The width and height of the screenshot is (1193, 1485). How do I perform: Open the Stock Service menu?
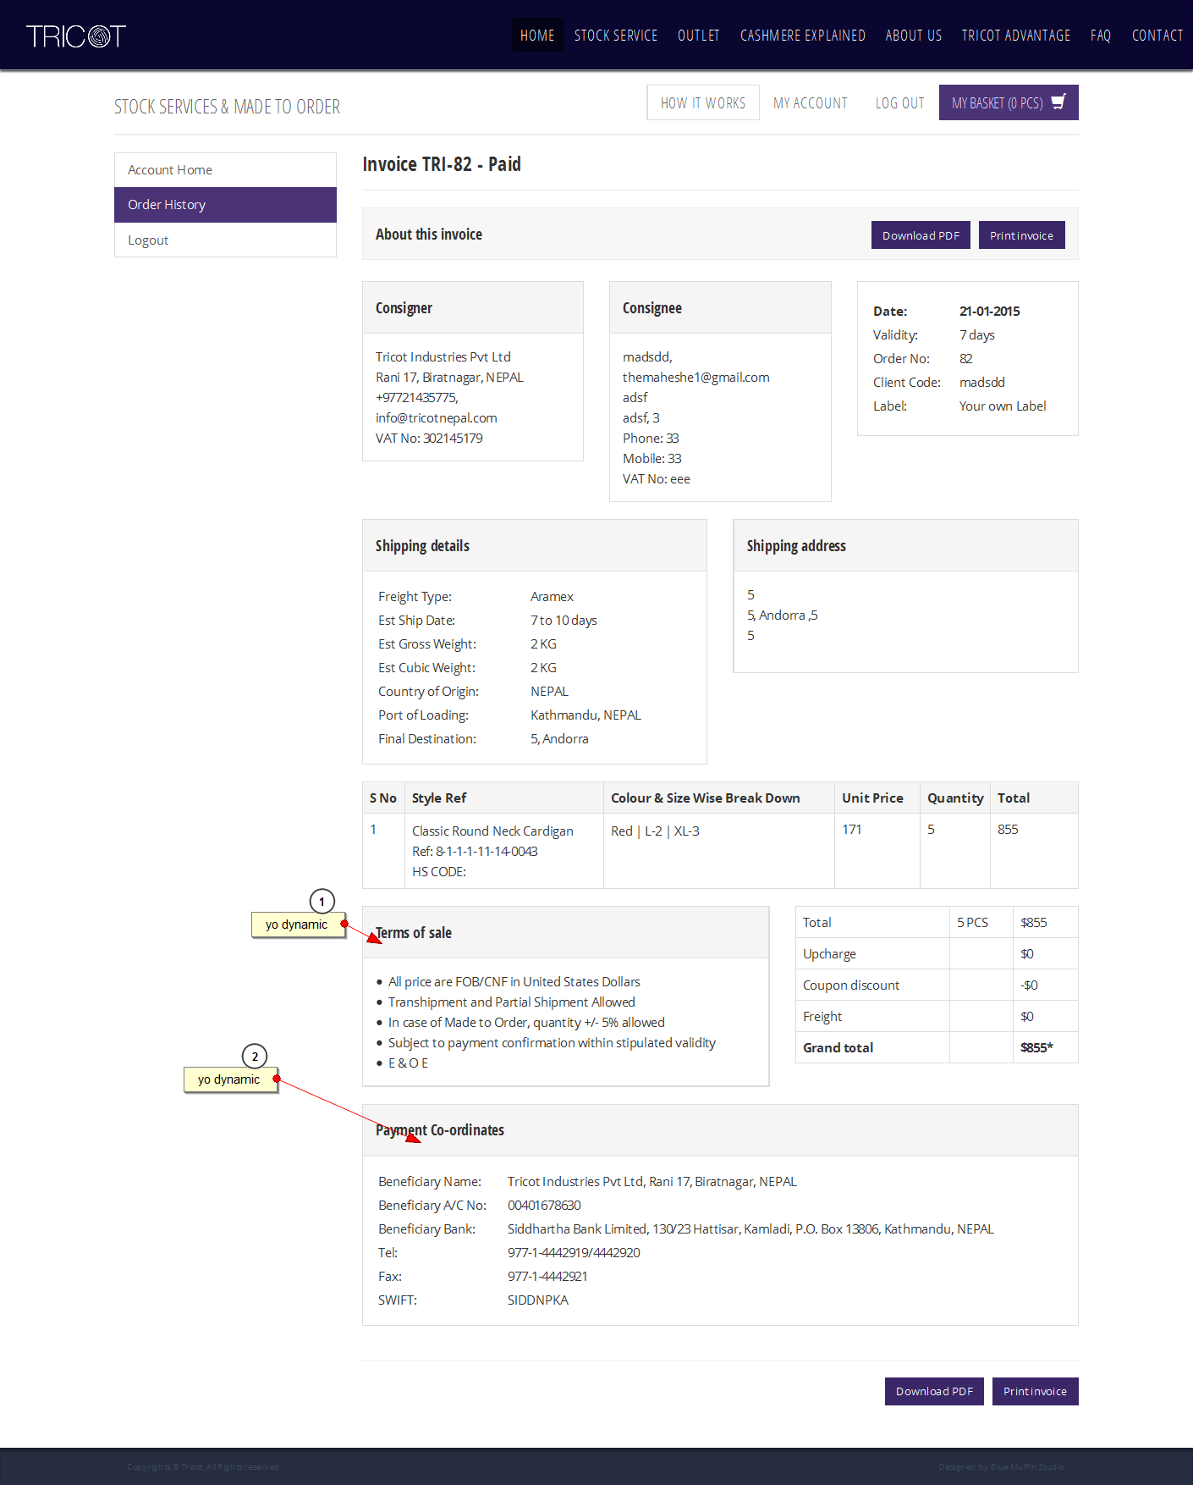[615, 36]
